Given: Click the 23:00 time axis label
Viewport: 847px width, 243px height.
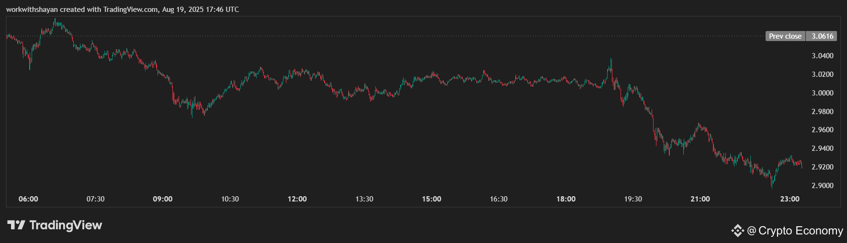Looking at the screenshot, I should 790,199.
